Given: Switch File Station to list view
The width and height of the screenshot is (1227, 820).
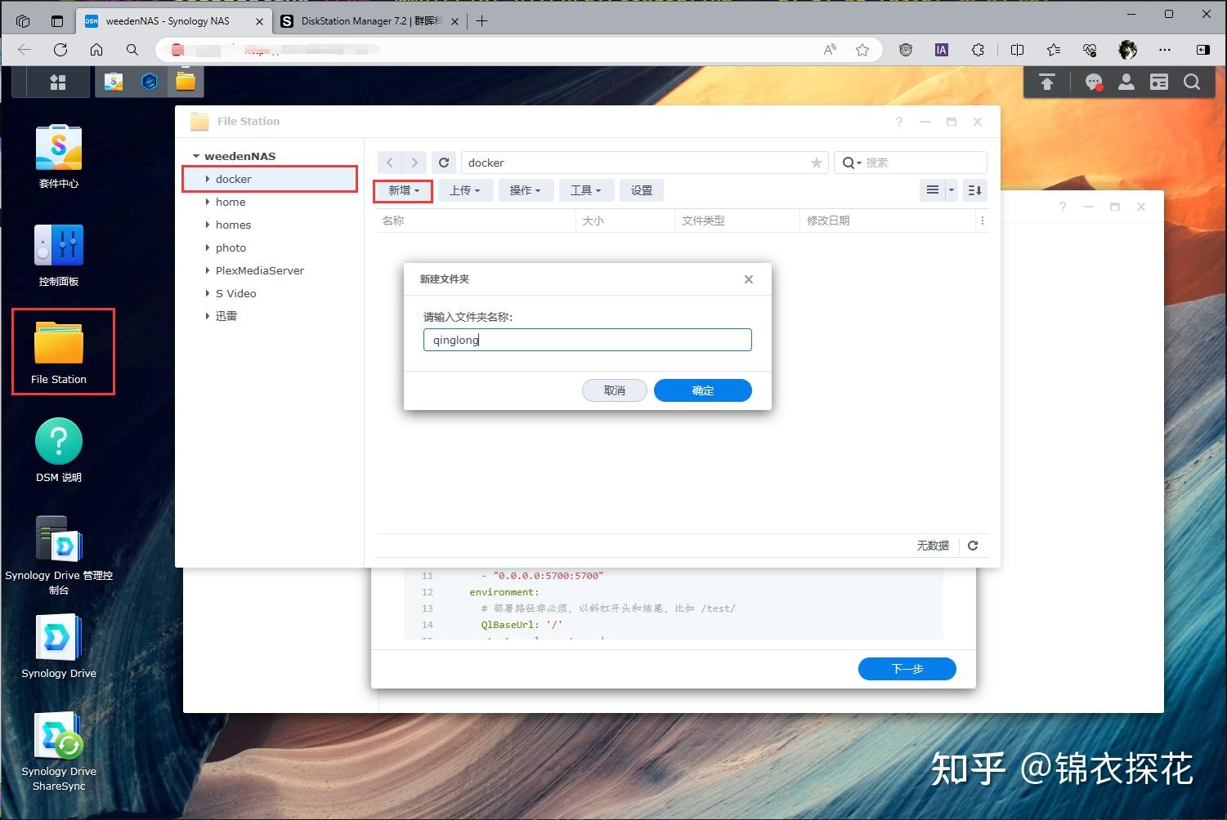Looking at the screenshot, I should 932,190.
